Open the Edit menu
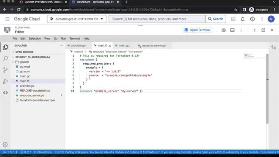This screenshot has width=279, height=157. point(23,38)
